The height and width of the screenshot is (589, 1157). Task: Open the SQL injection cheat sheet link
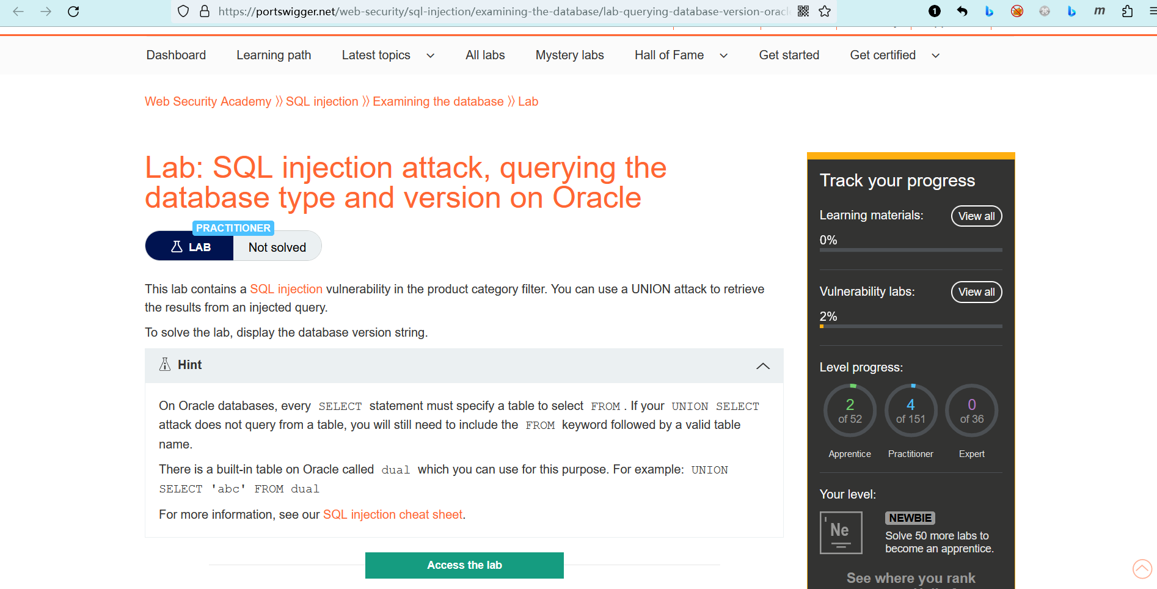pos(392,514)
